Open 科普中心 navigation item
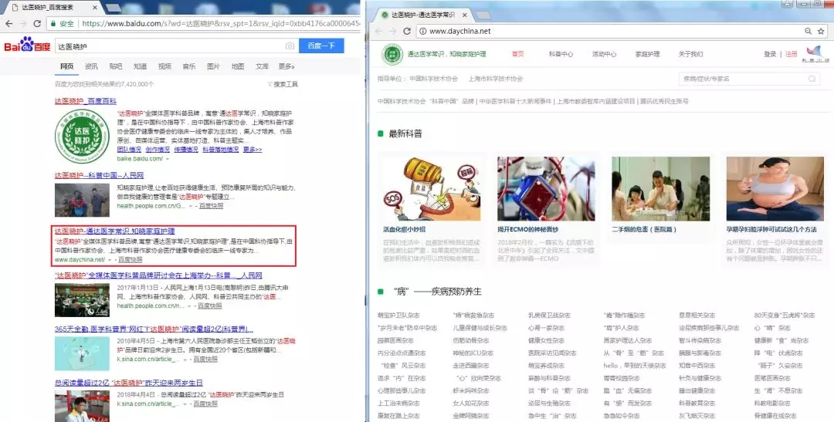The height and width of the screenshot is (422, 834). tap(561, 54)
